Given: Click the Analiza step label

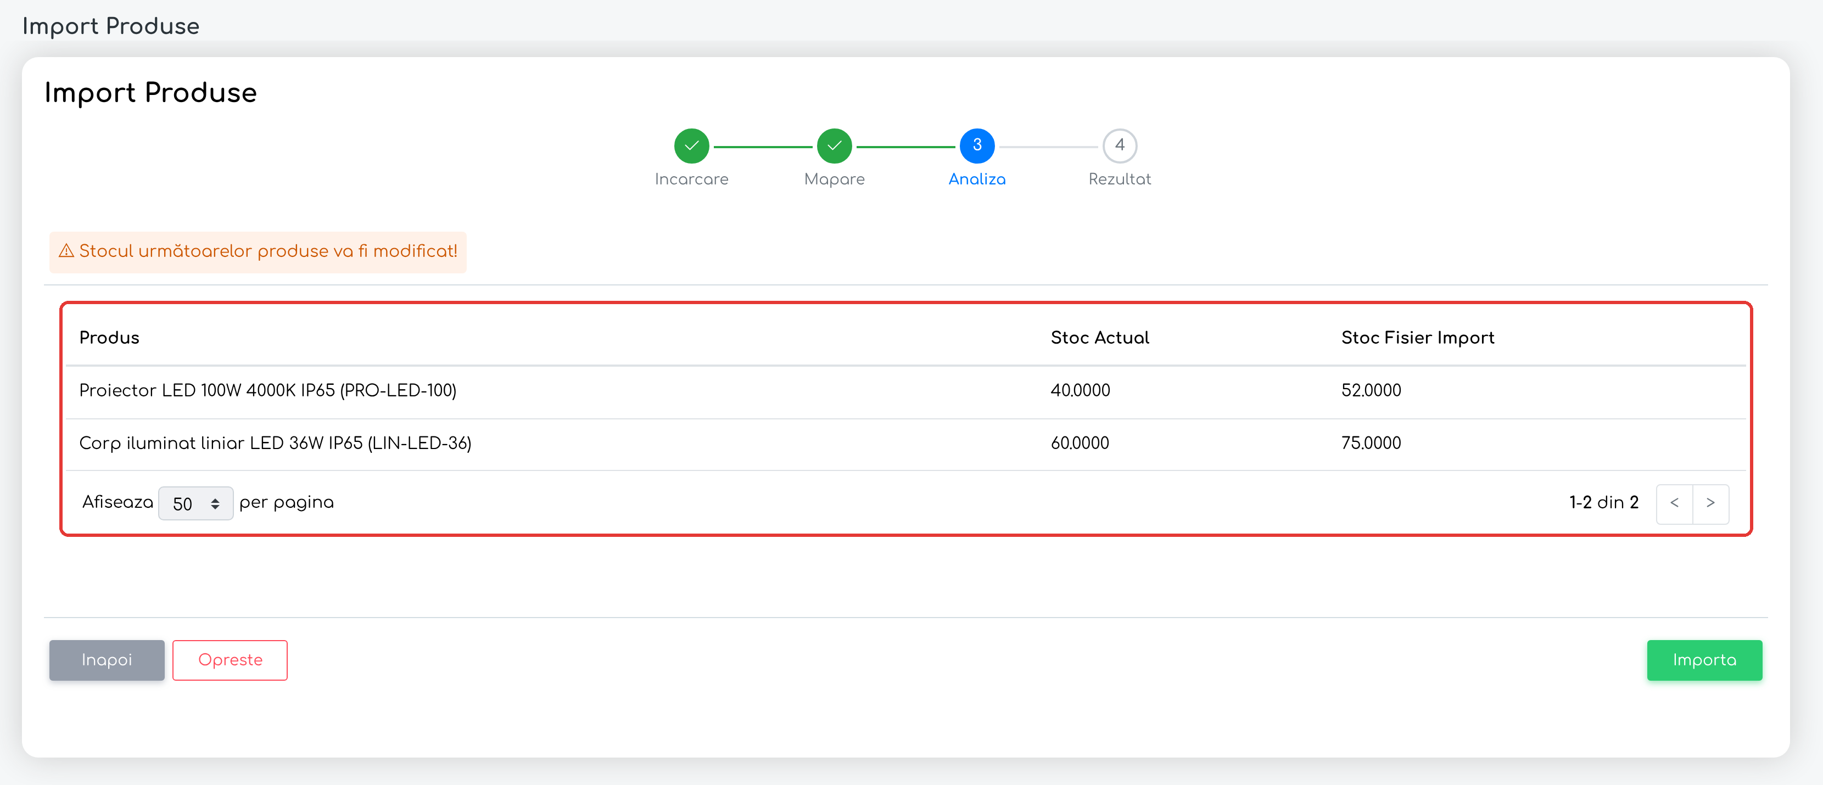Looking at the screenshot, I should point(977,179).
